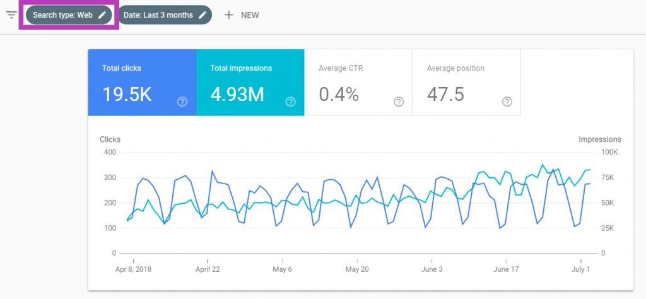Click pencil icon on Date chip
This screenshot has width=646, height=299.
(x=203, y=15)
